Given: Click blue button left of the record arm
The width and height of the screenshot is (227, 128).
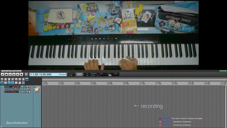Looking at the screenshot, I should (x=27, y=89).
